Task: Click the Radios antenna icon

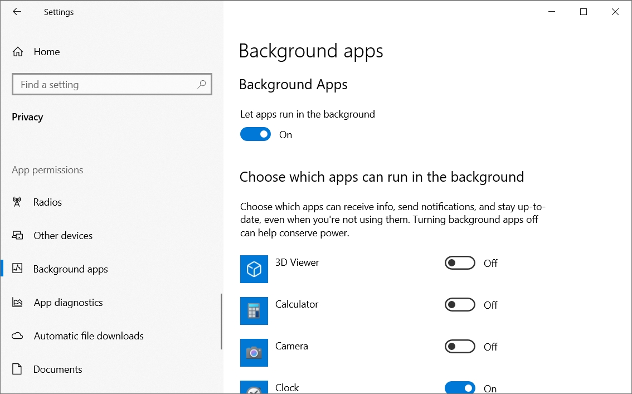Action: coord(17,202)
